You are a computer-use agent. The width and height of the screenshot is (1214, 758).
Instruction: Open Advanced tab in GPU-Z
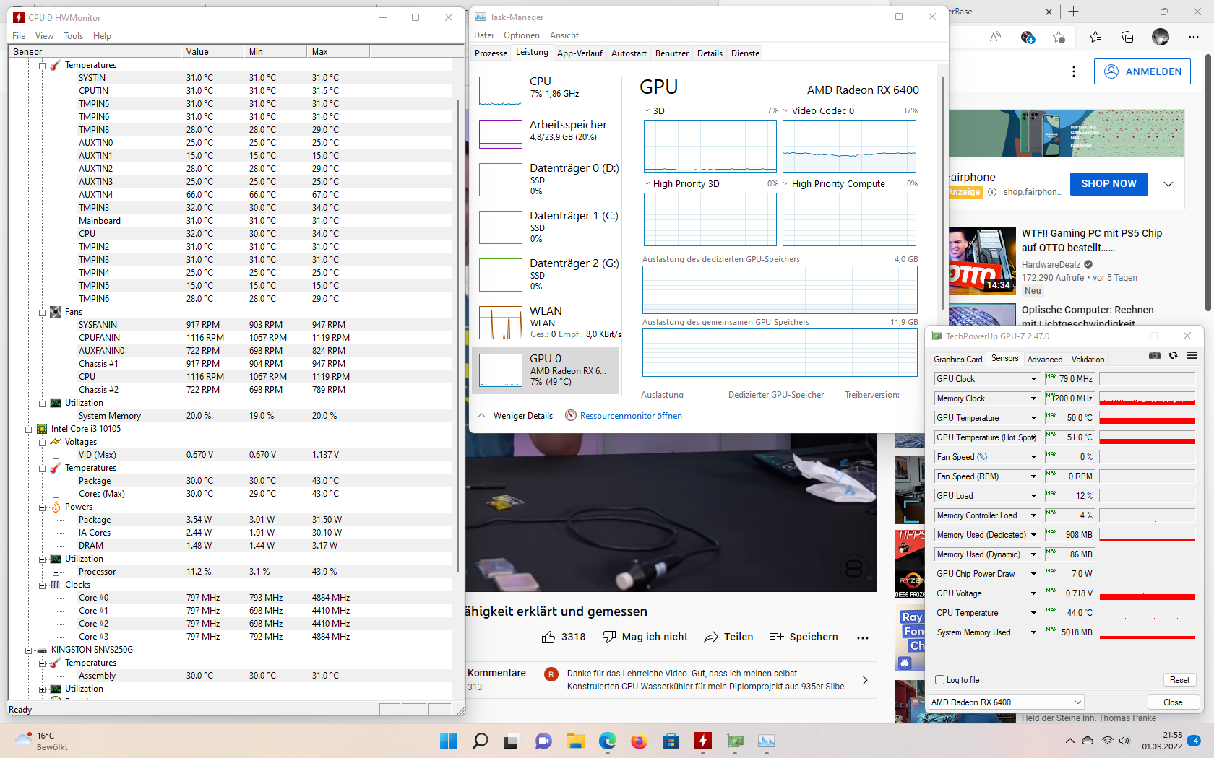click(1045, 360)
